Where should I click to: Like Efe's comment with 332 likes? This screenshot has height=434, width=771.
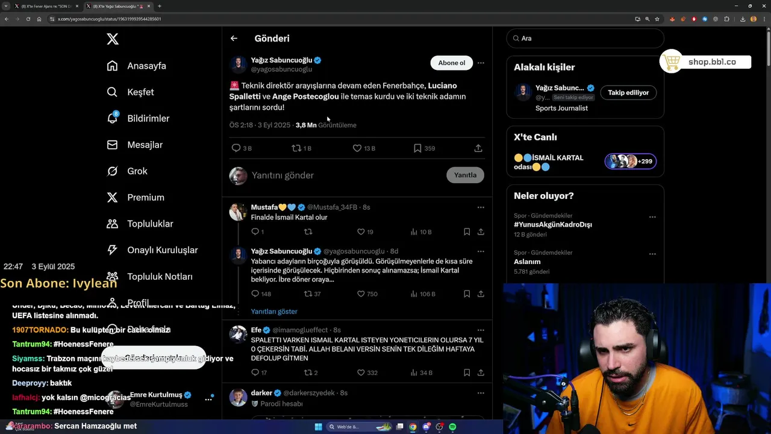[361, 373]
